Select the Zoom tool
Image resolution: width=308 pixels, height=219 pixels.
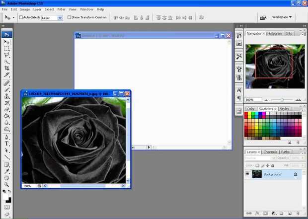tap(6, 184)
